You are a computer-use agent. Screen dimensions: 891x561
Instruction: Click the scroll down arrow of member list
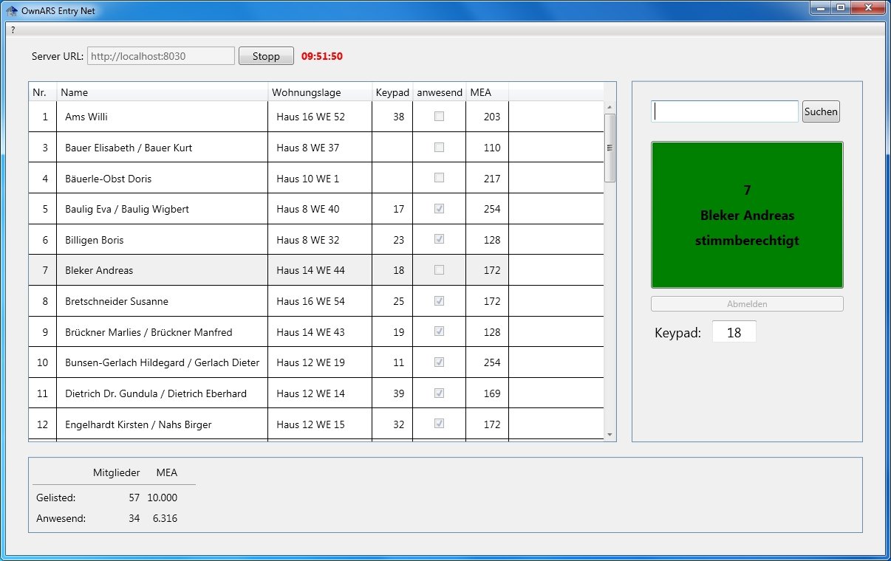point(610,435)
